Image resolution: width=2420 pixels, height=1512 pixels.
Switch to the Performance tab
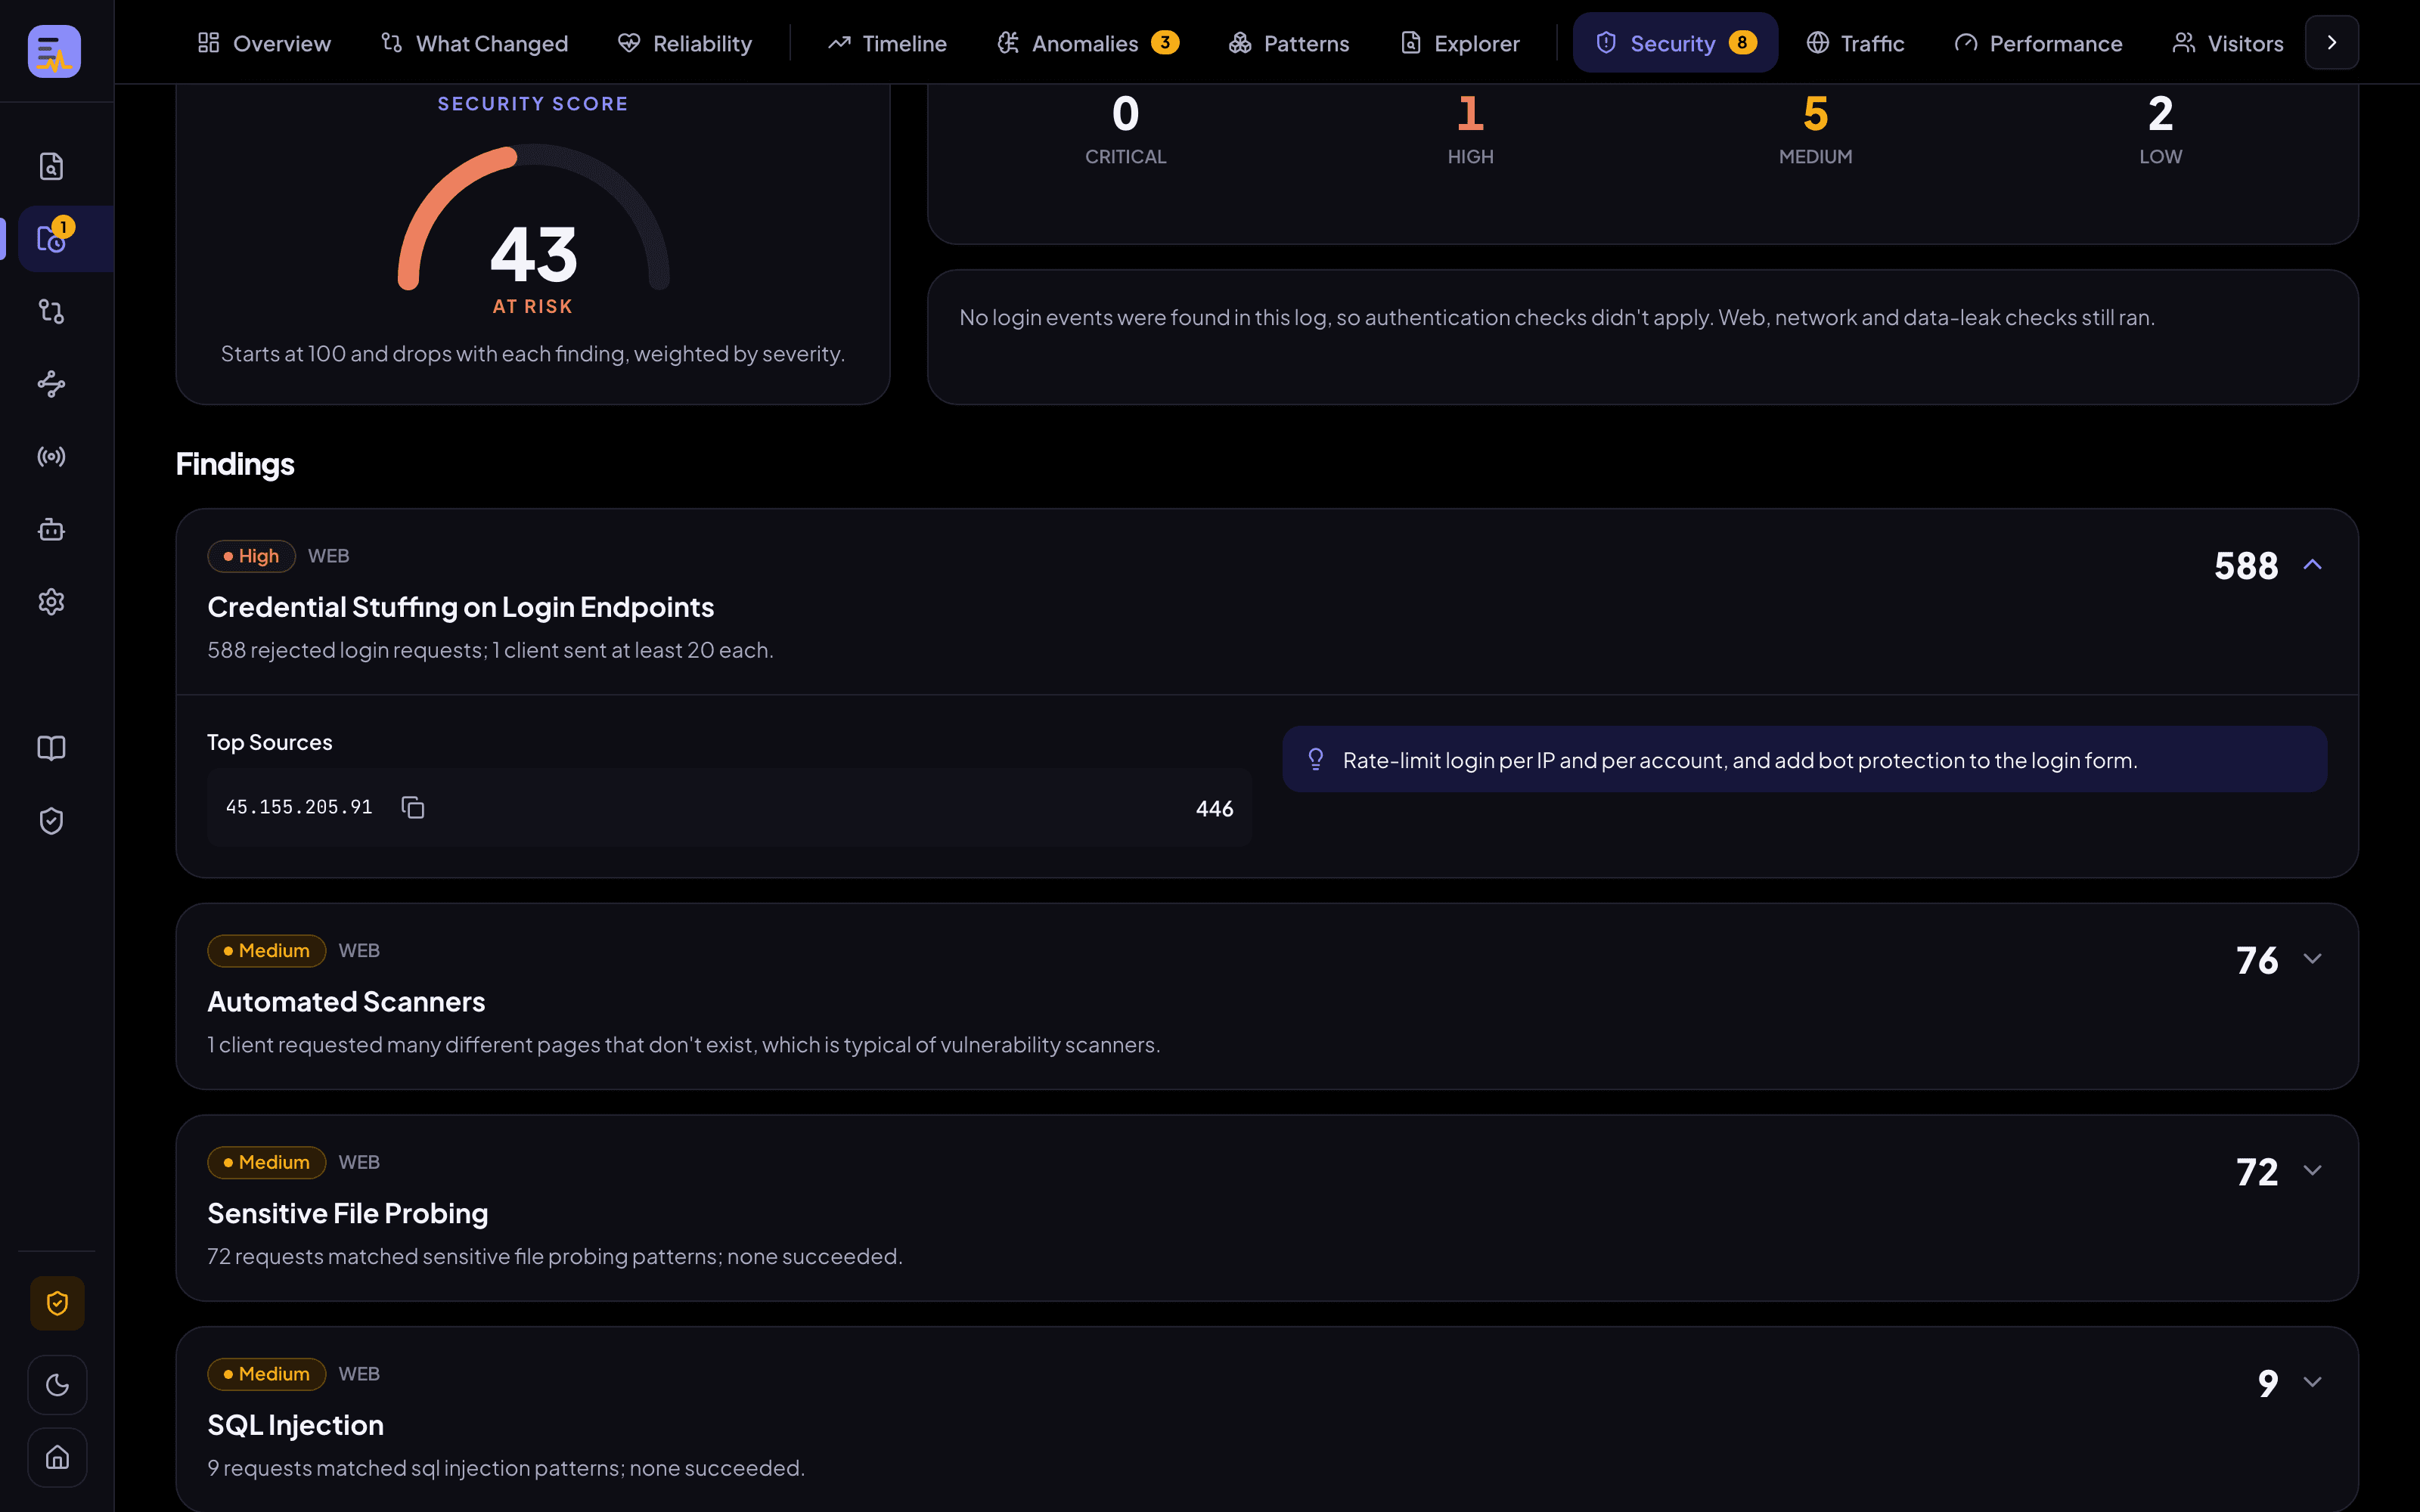[2038, 43]
